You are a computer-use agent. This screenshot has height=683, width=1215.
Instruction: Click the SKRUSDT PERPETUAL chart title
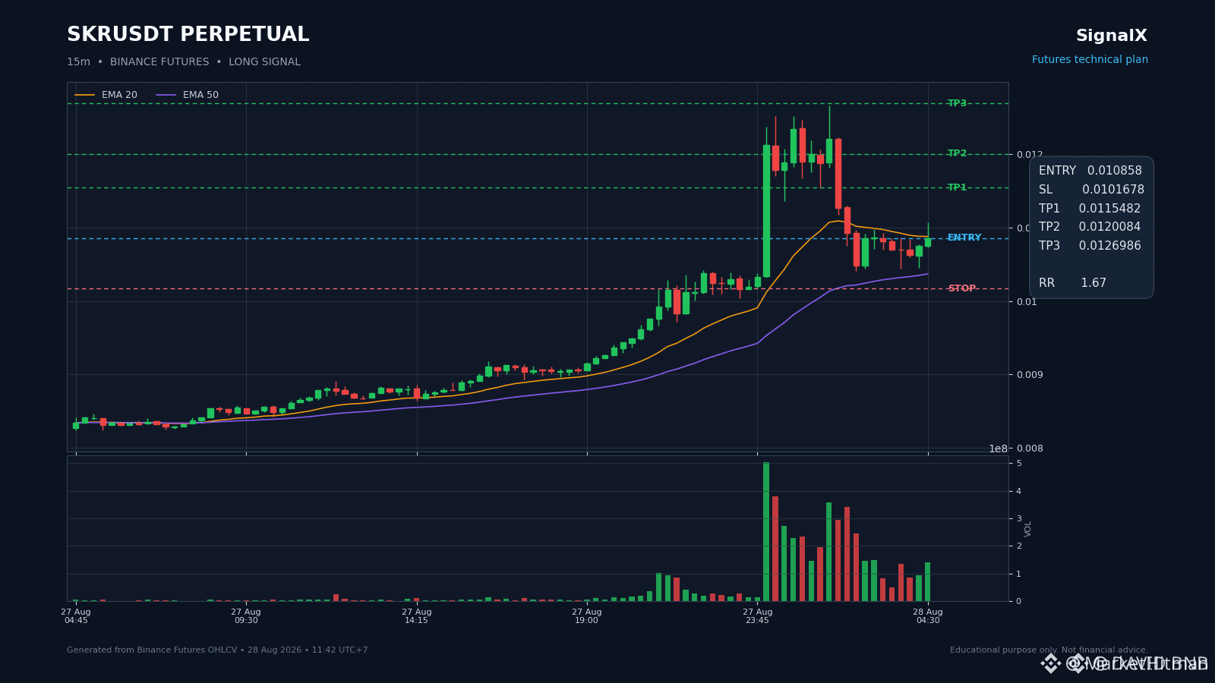point(188,35)
